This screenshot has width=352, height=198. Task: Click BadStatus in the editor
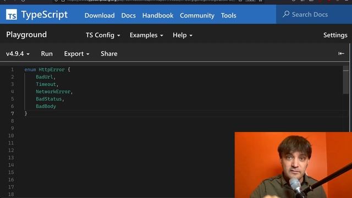coord(49,99)
